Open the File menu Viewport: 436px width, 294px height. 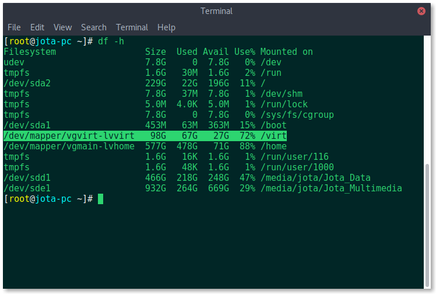(x=14, y=27)
